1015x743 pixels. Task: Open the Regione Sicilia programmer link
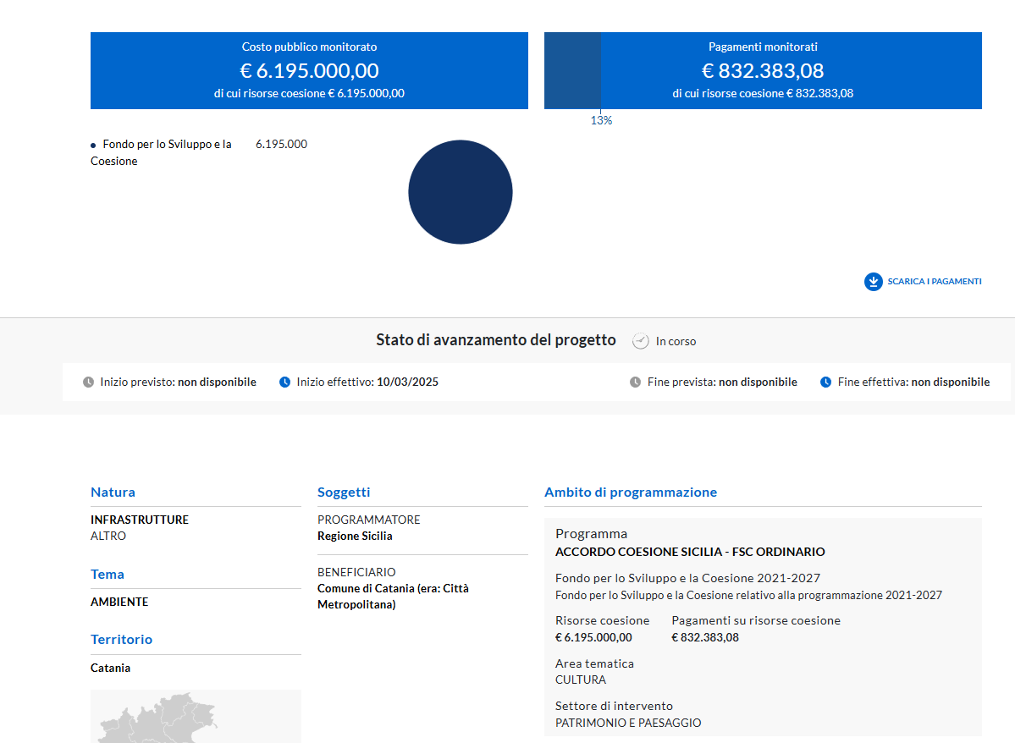[355, 536]
